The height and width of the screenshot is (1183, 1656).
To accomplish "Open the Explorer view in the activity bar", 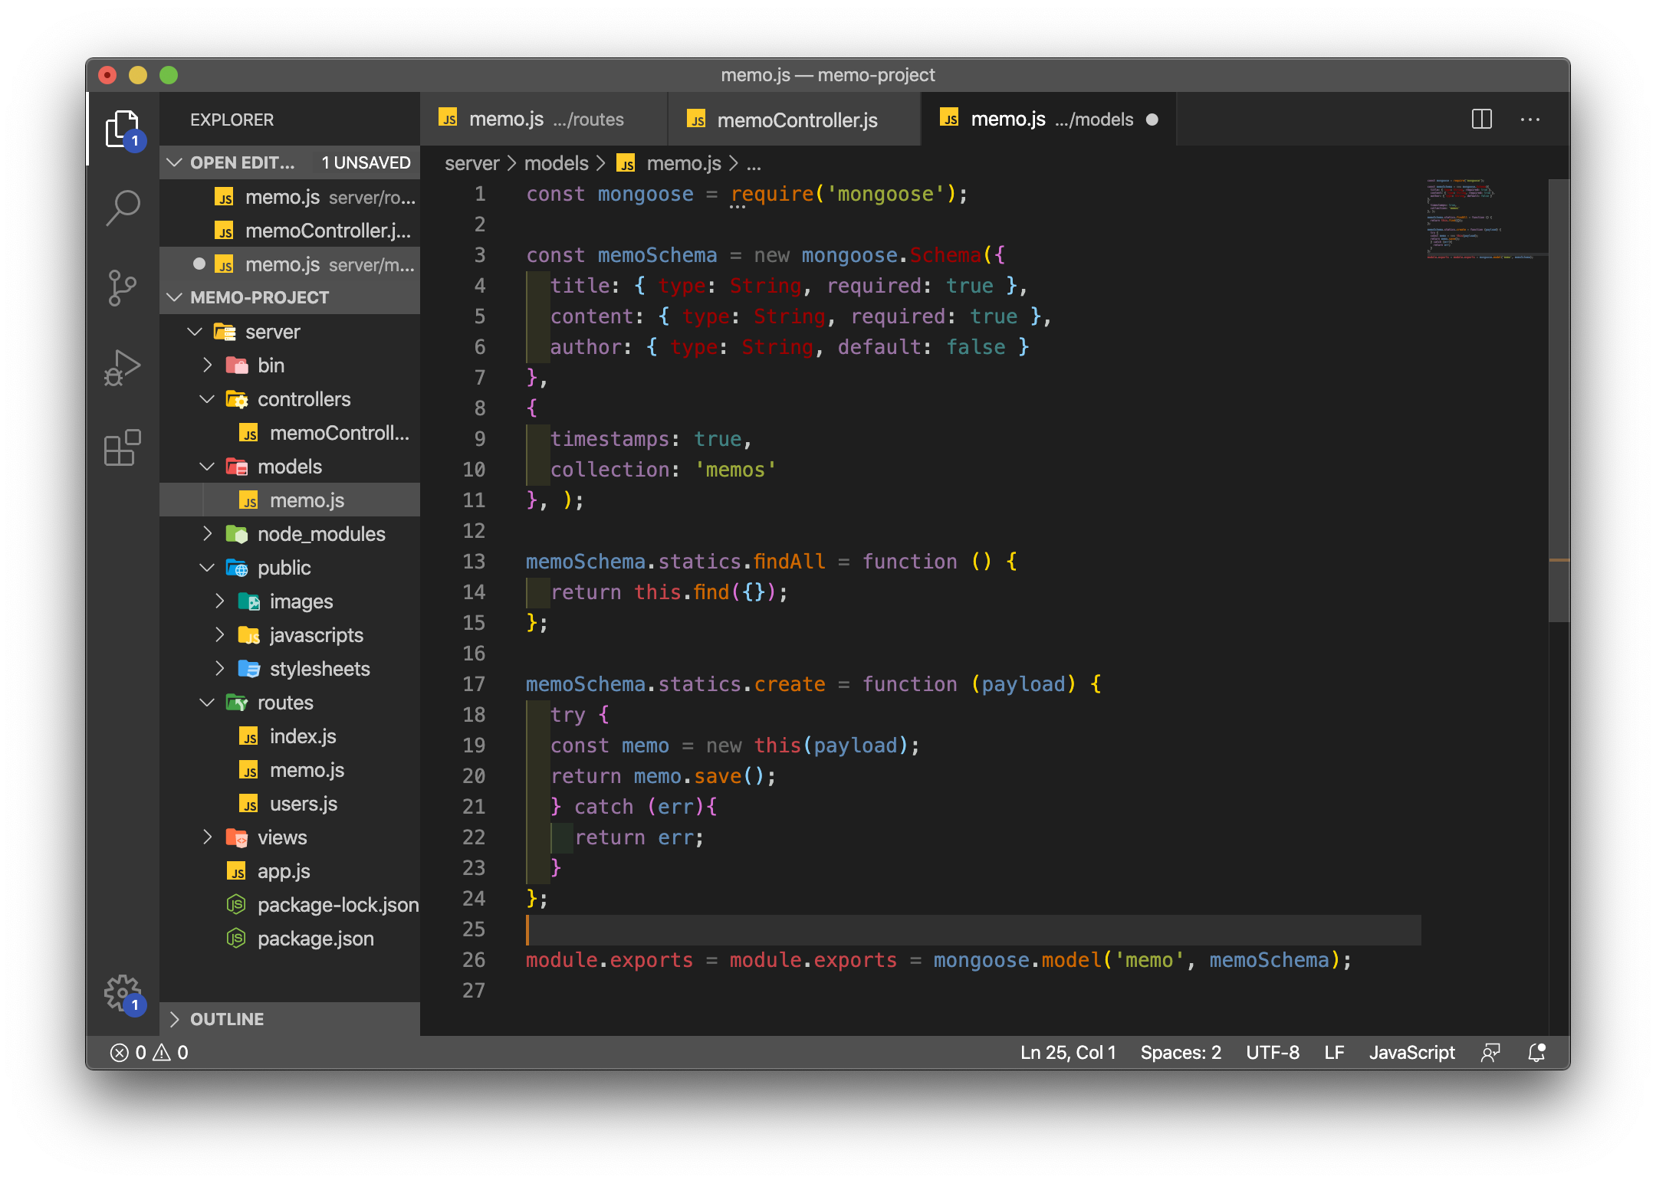I will click(123, 128).
